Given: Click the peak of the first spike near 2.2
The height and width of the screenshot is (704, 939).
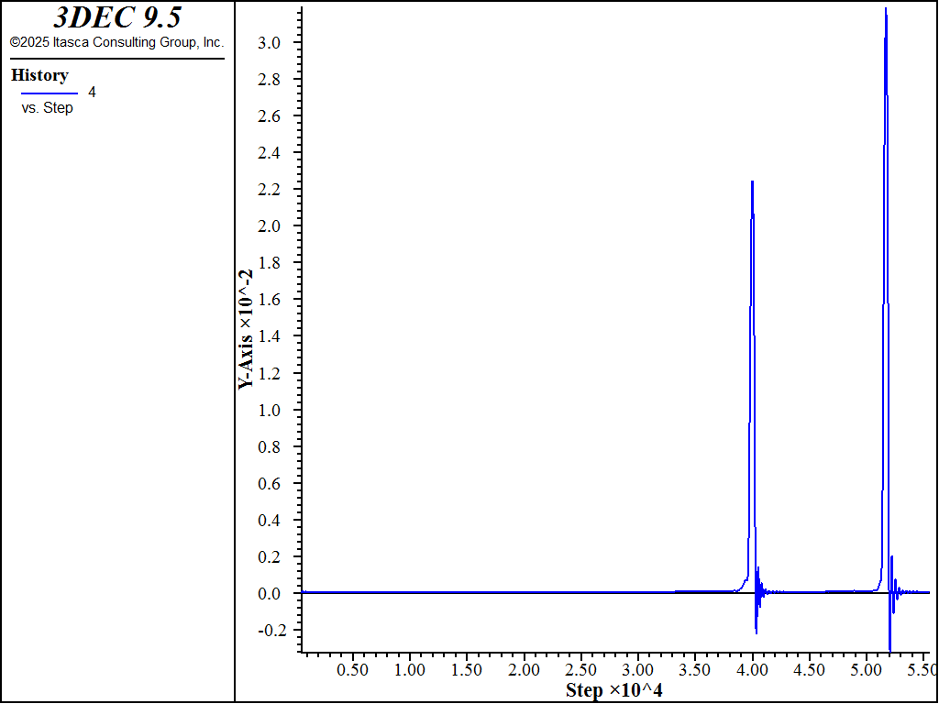Looking at the screenshot, I should (752, 181).
